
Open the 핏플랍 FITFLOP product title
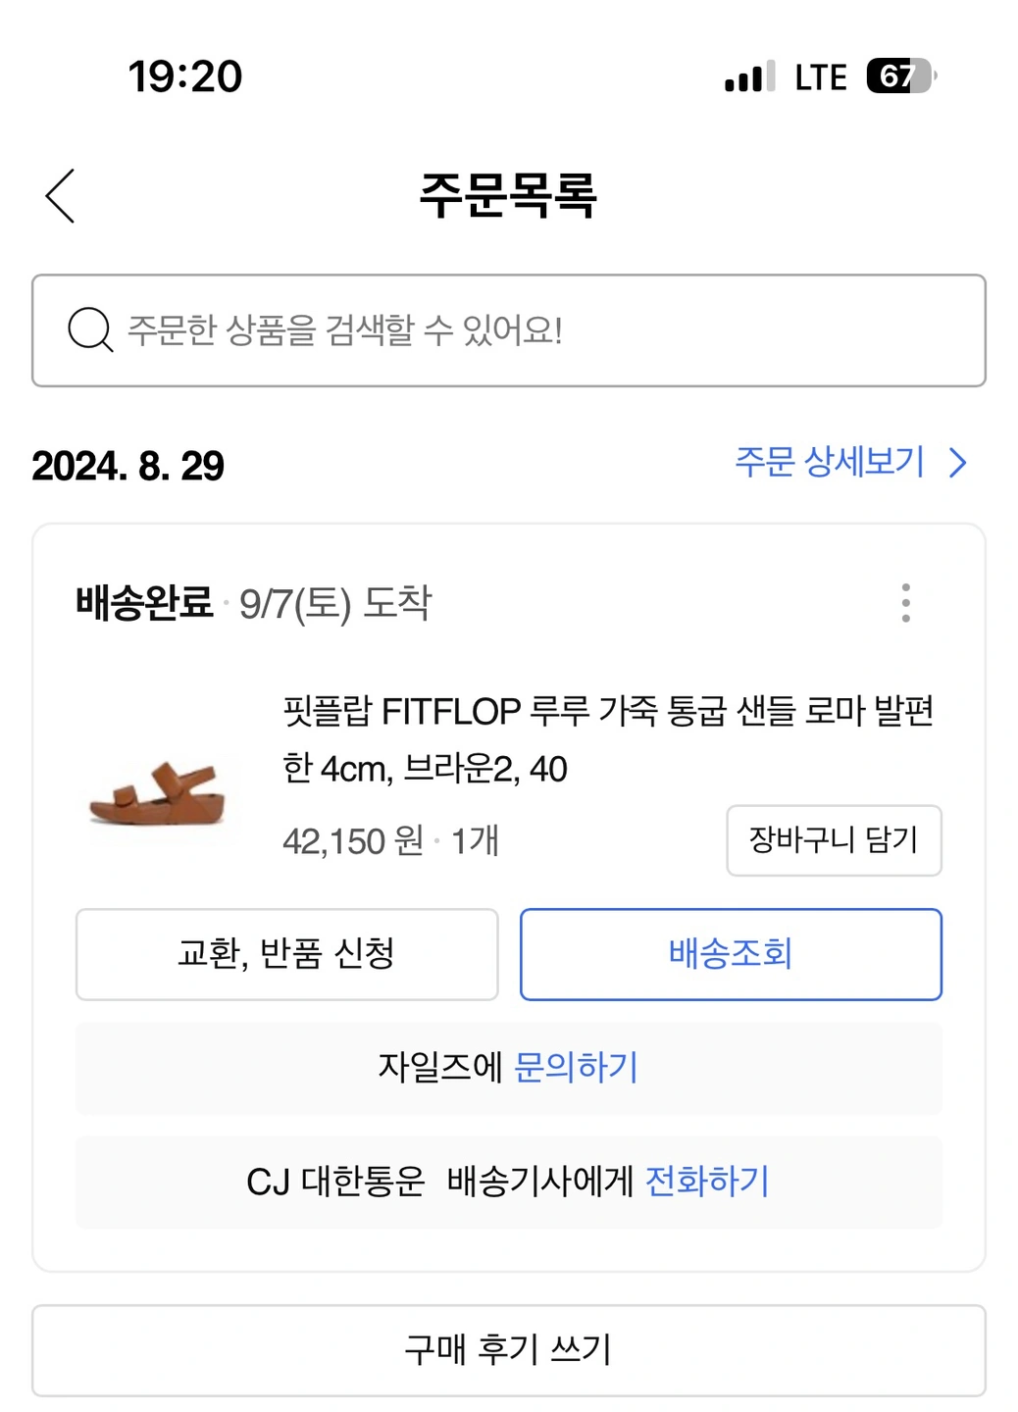tap(608, 739)
